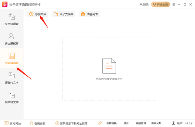Open the hamburger menu in title bar
This screenshot has height=127, width=195.
coord(174,5)
